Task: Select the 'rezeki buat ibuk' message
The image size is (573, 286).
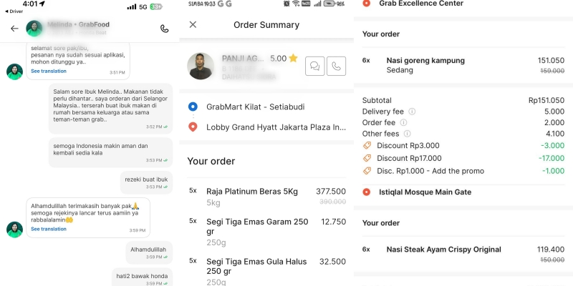Action: 146,182
